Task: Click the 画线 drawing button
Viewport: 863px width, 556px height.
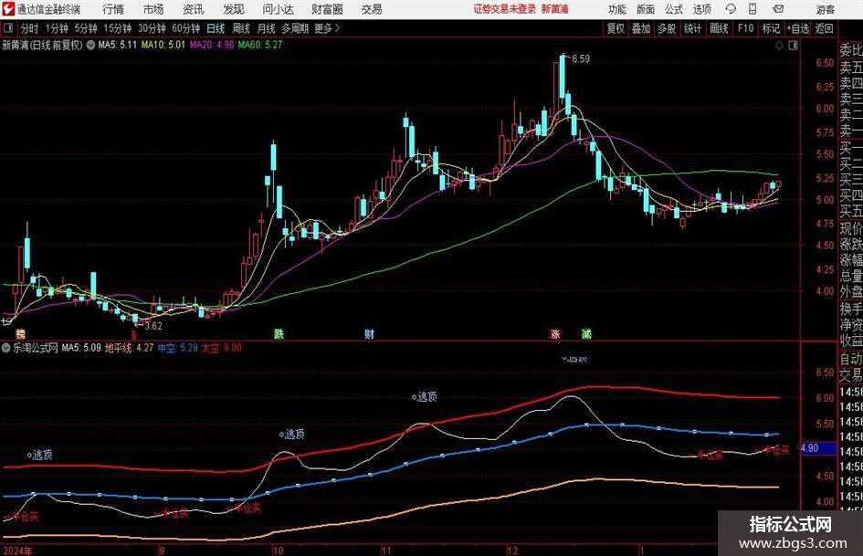Action: [x=719, y=28]
